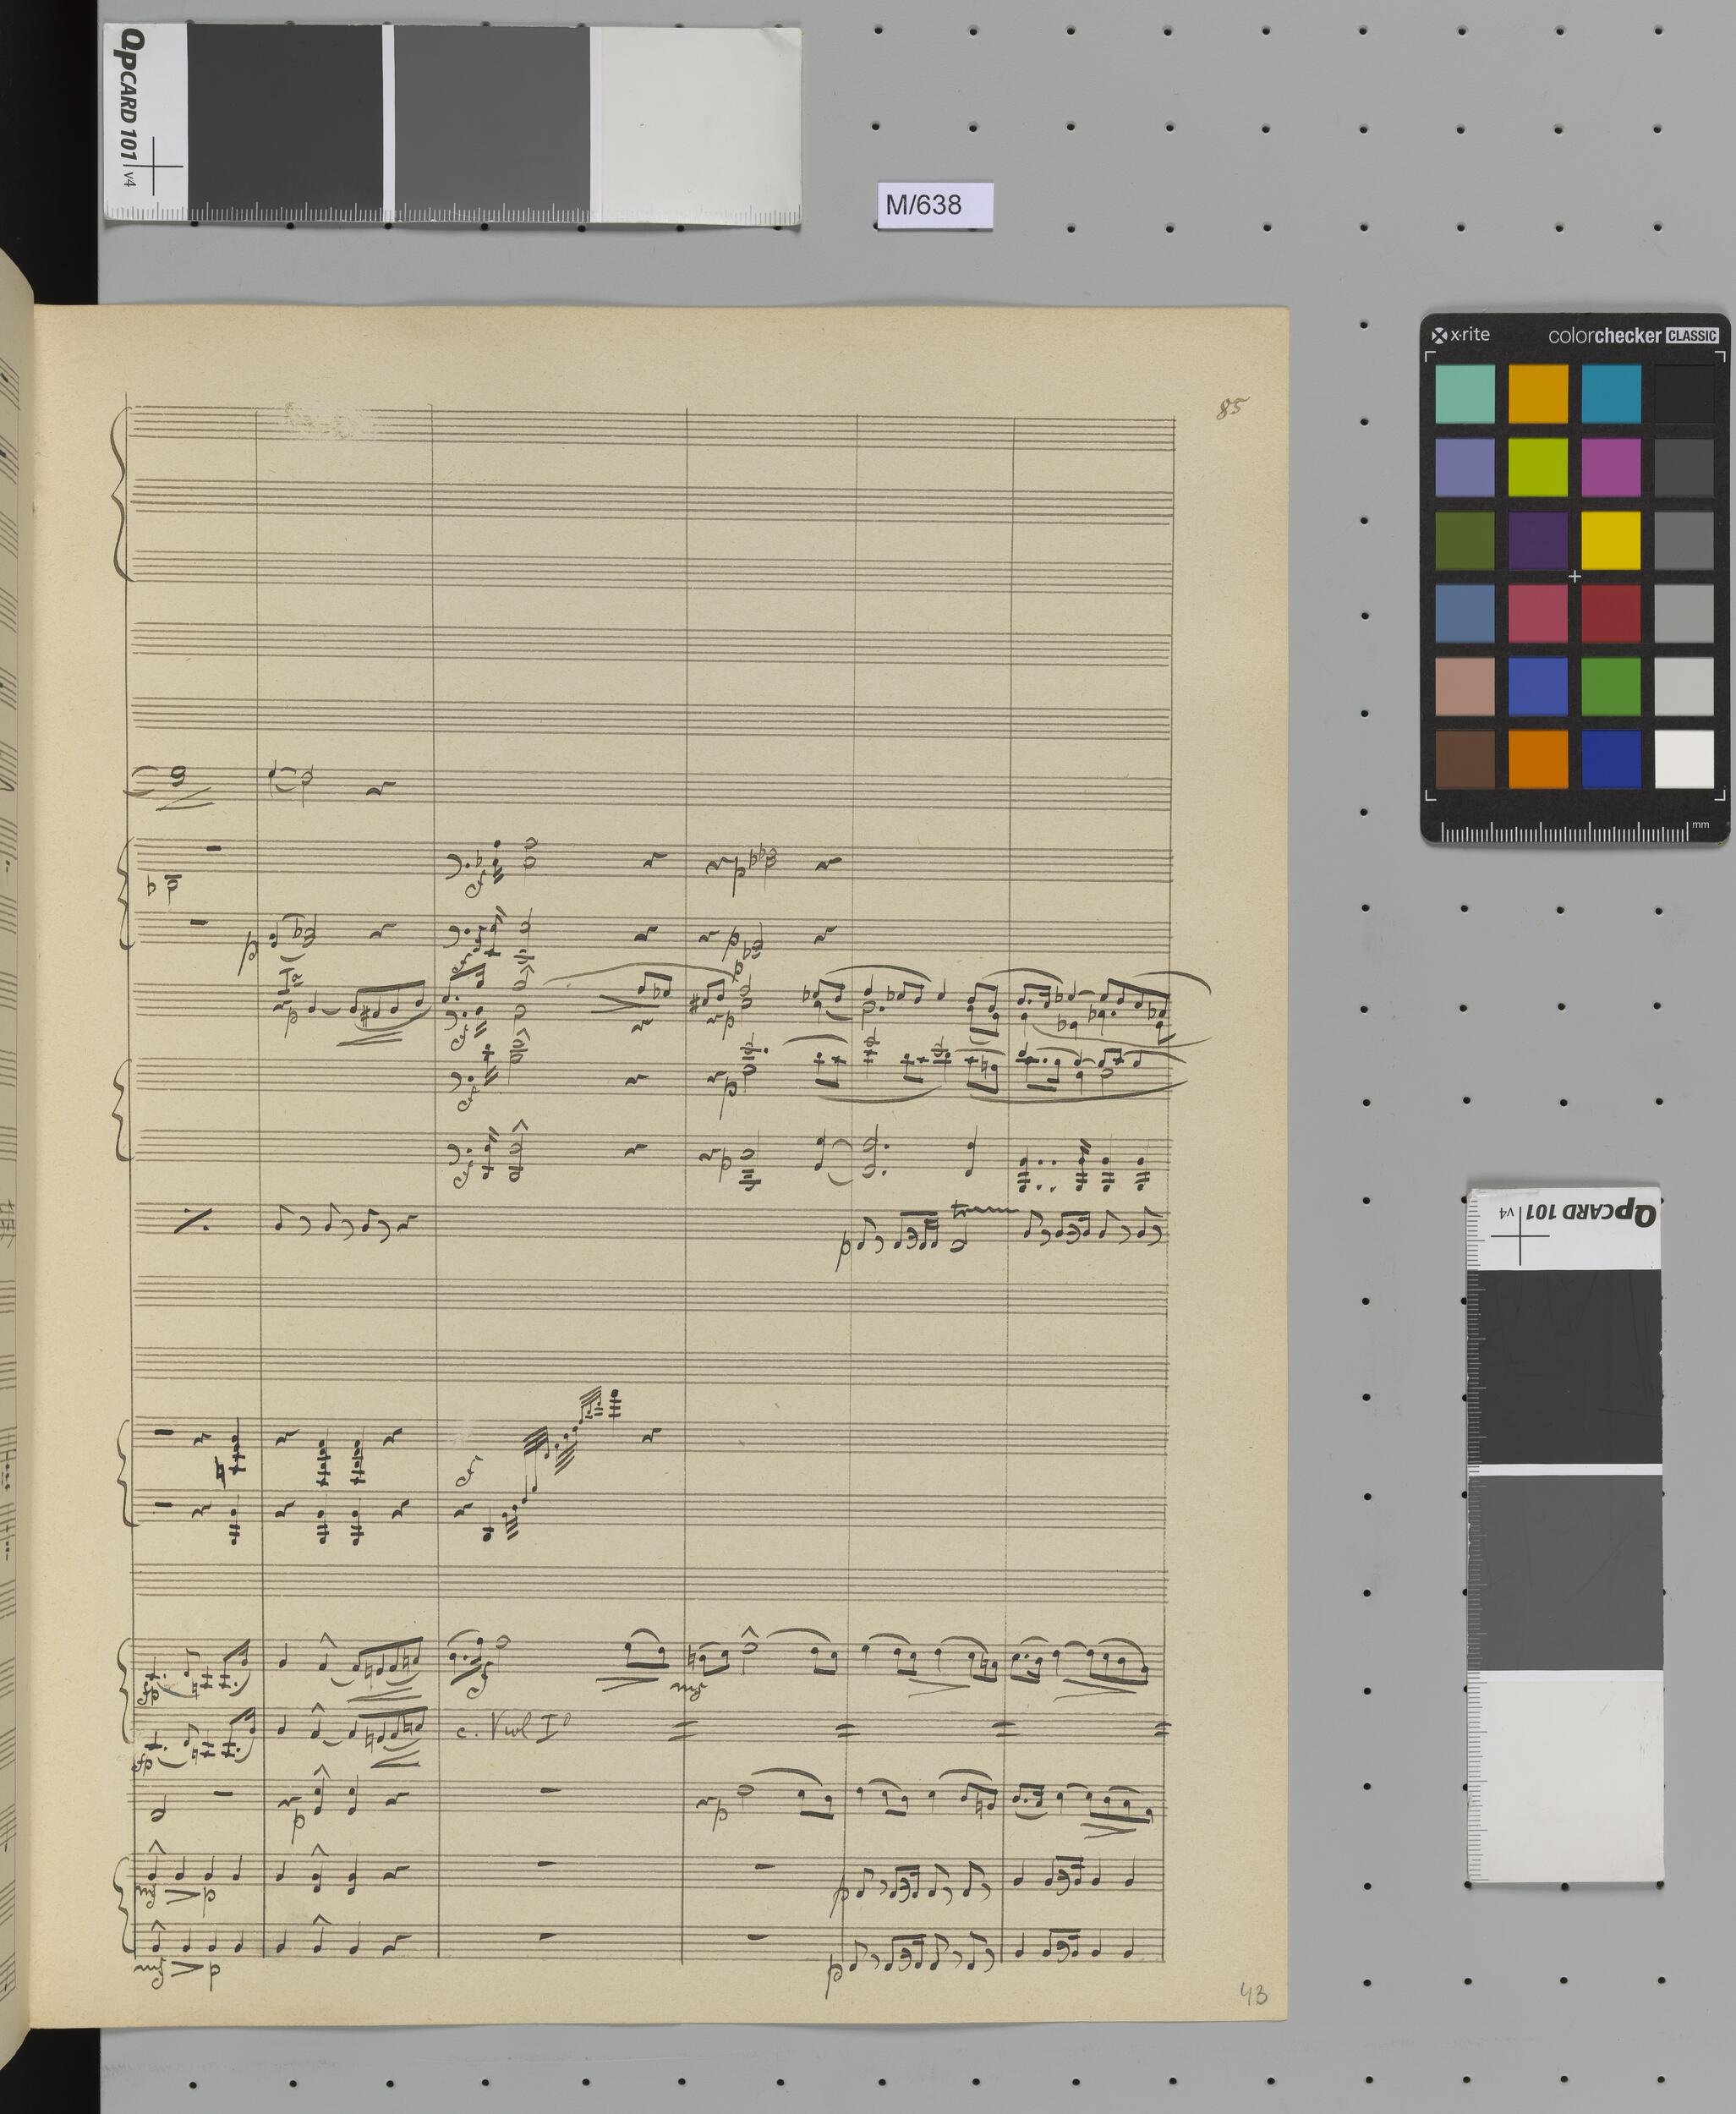
Task: Select the yellow swatch on colorchecker
Action: [1610, 540]
